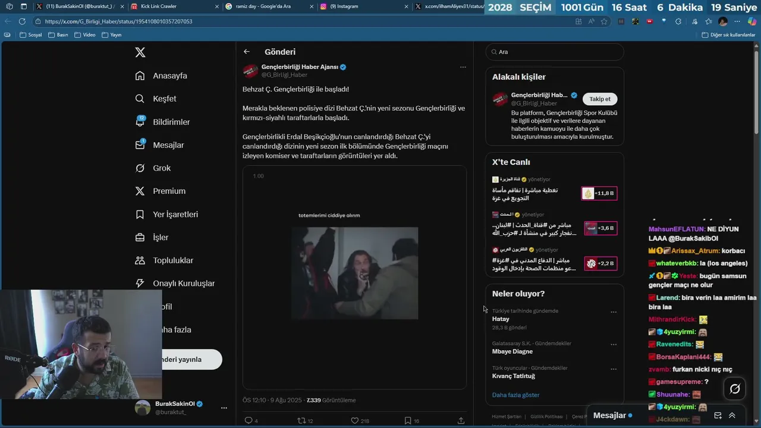Expand the Mesajlar drawer
Viewport: 761px width, 428px height.
point(732,416)
